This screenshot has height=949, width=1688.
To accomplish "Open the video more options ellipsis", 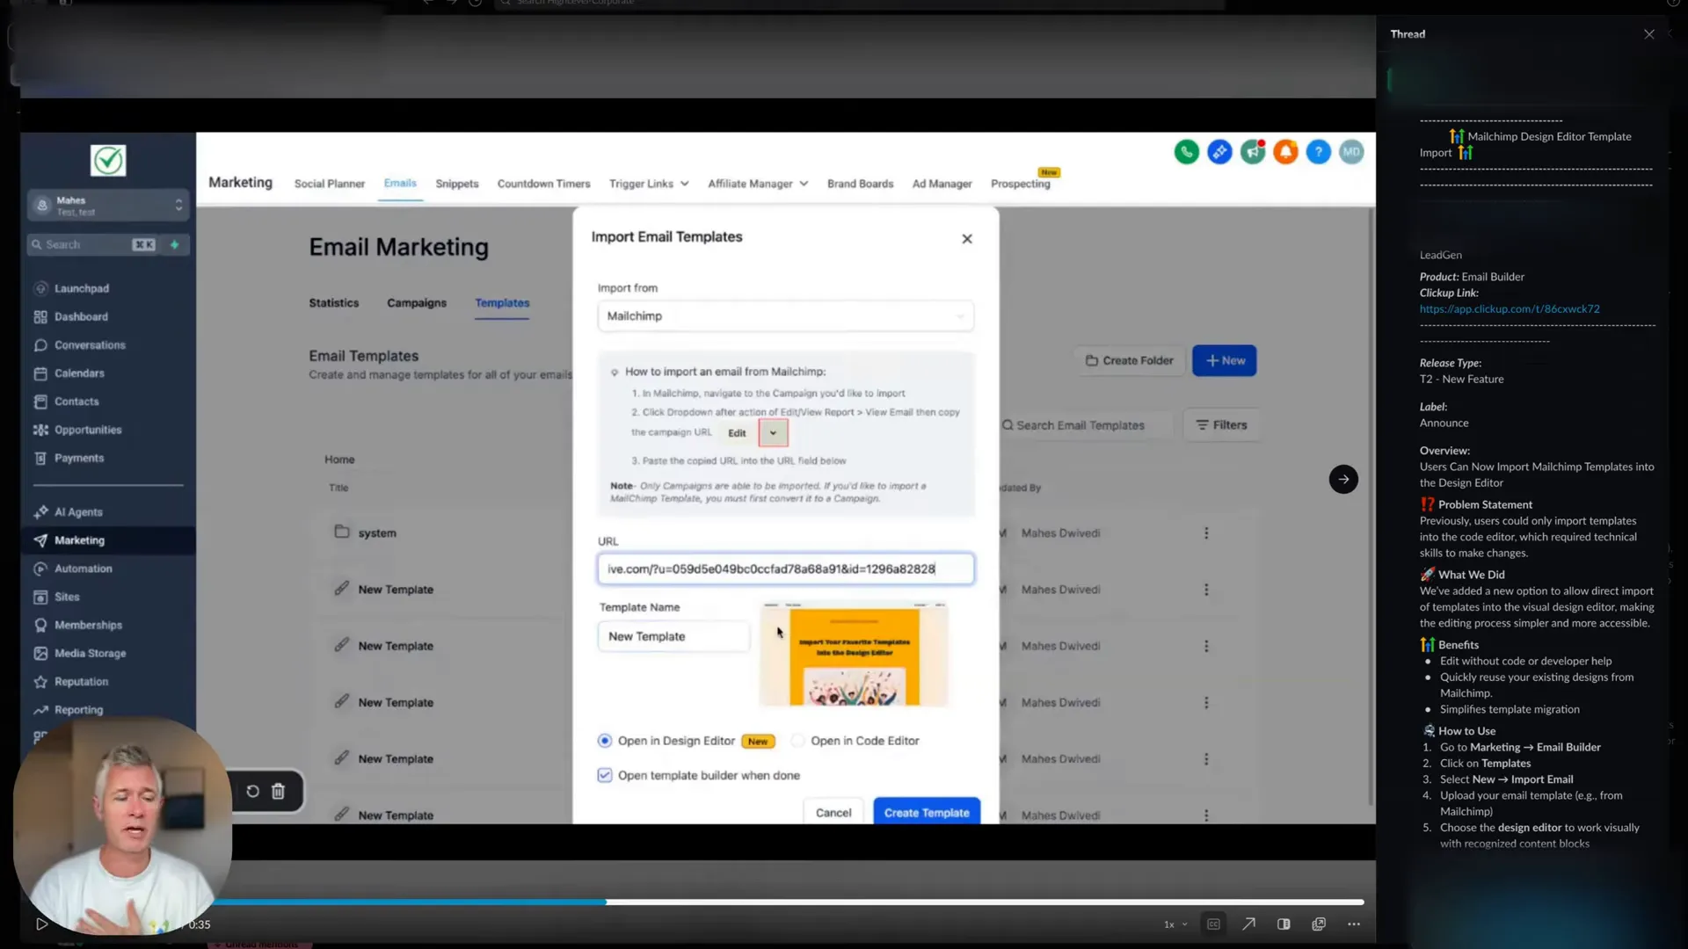I will point(1354,924).
